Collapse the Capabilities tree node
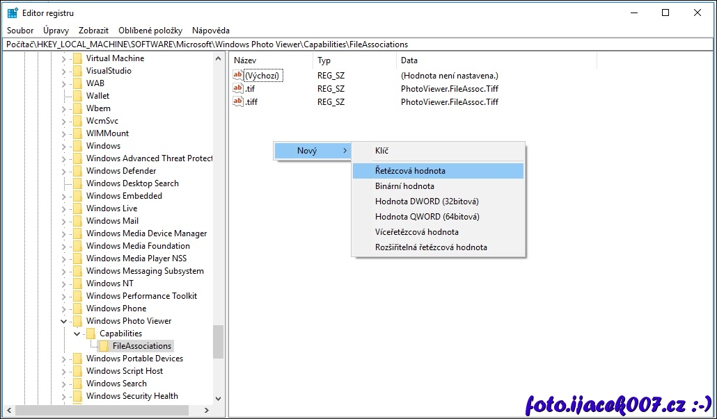This screenshot has height=419, width=717. point(77,334)
